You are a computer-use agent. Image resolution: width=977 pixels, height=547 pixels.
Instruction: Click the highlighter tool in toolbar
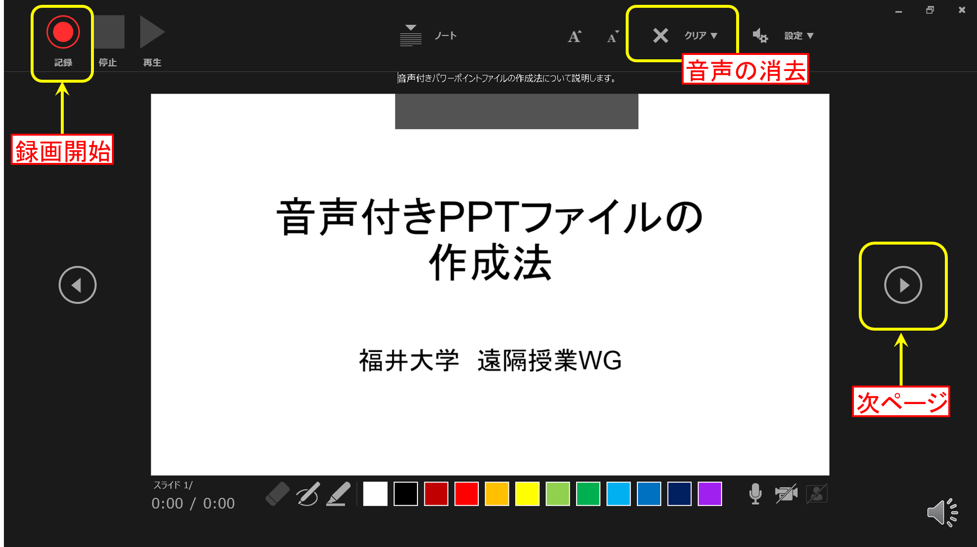click(x=338, y=494)
